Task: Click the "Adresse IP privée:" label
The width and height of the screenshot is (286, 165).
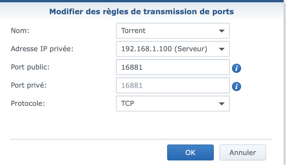Action: point(42,49)
